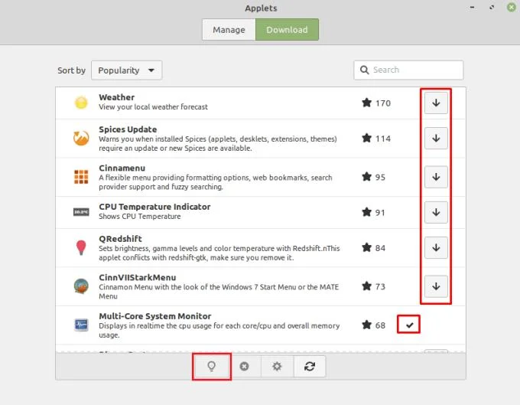Viewport: 520px width, 405px height.
Task: Select the CPU Temperature Indicator title
Action: (154, 207)
